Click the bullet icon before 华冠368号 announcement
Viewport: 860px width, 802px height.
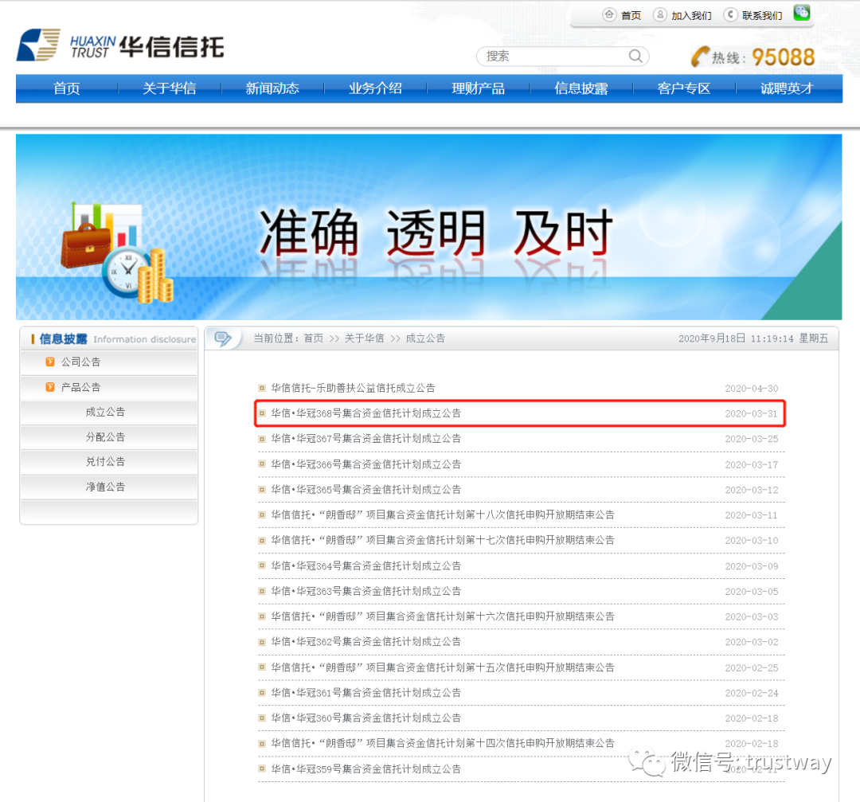coord(262,413)
